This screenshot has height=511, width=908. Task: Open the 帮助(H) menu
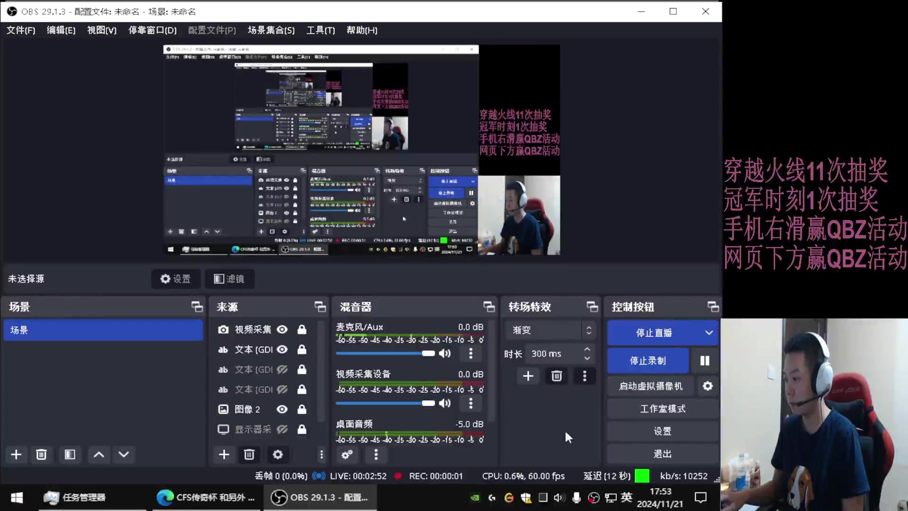click(x=362, y=30)
